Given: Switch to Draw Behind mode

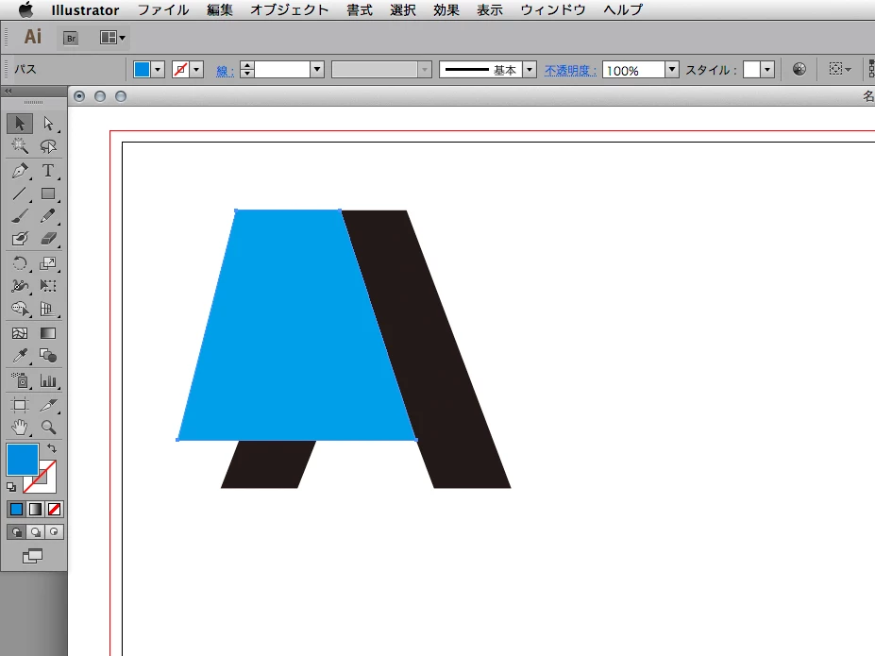Looking at the screenshot, I should (36, 532).
